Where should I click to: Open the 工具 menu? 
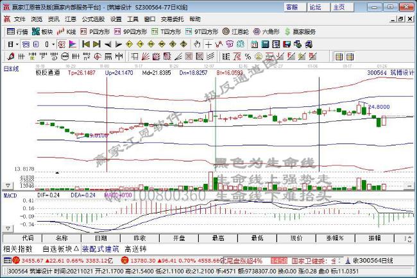tap(133, 19)
